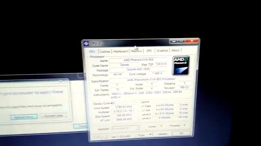Select the SPD tab
The height and width of the screenshot is (146, 261).
click(149, 51)
